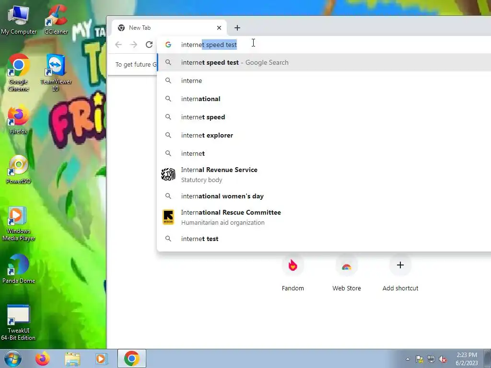Open International Rescue Committee suggestion
Viewport: 491px width, 368px height.
(324, 217)
